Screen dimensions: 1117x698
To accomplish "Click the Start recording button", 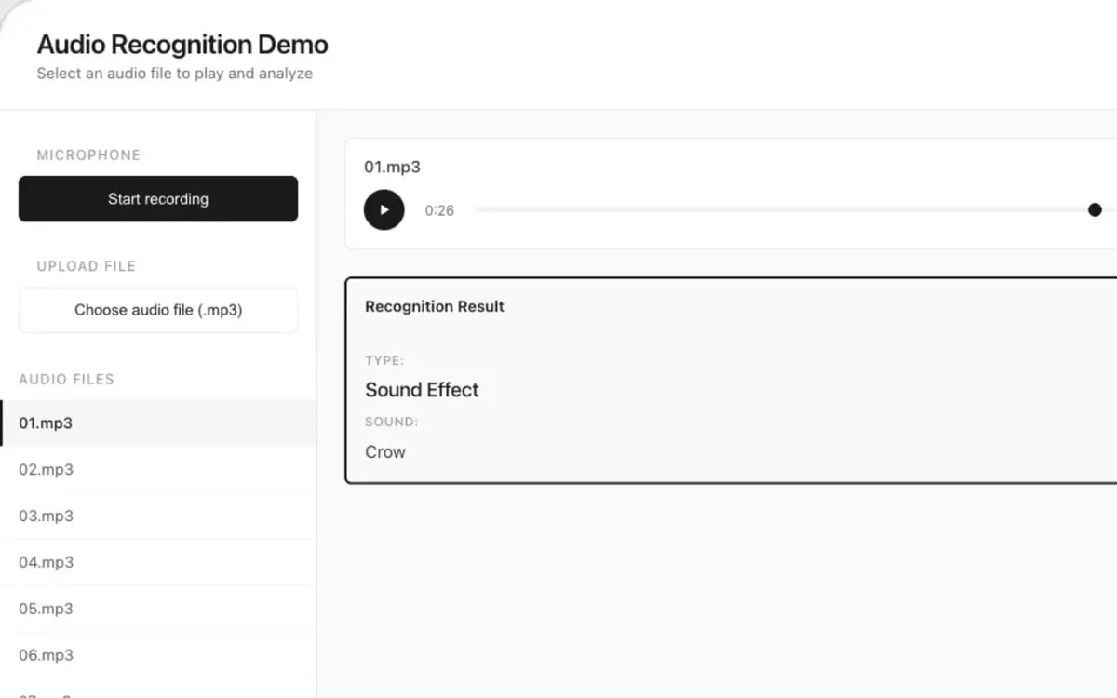I will [158, 198].
